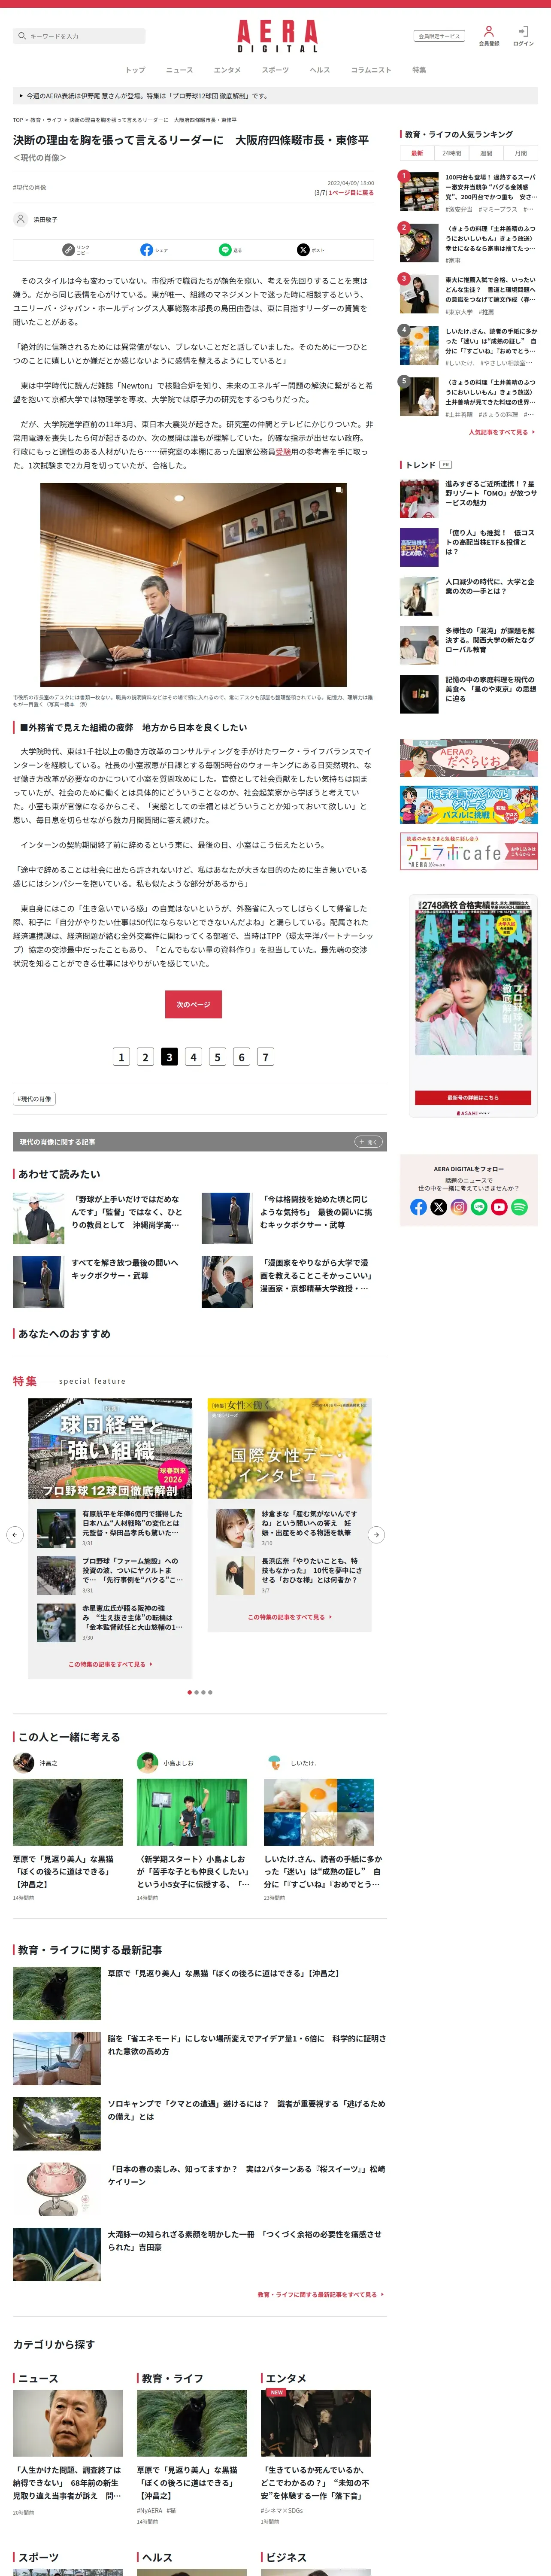Expand the 現代の肖像 related articles bar
Viewport: 551px width, 2576px height.
[x=368, y=1141]
